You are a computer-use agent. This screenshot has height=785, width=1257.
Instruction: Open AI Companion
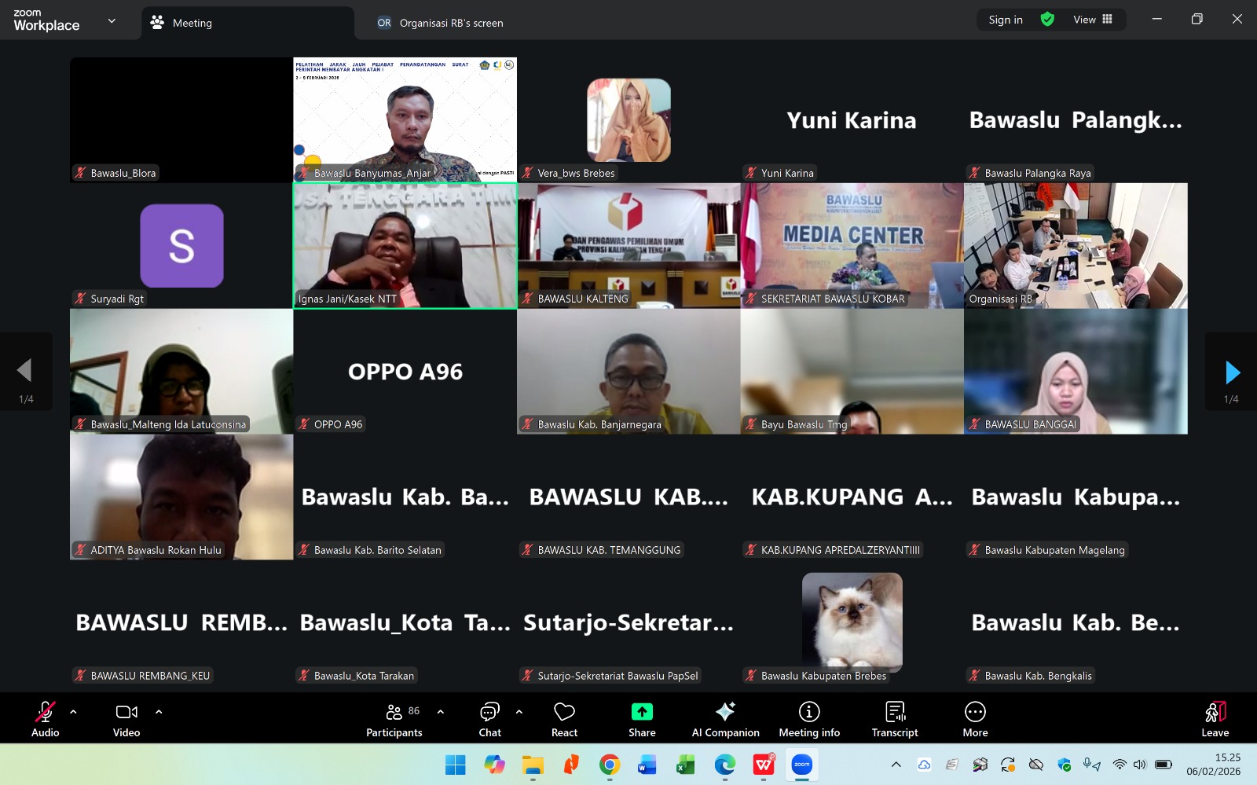point(724,717)
